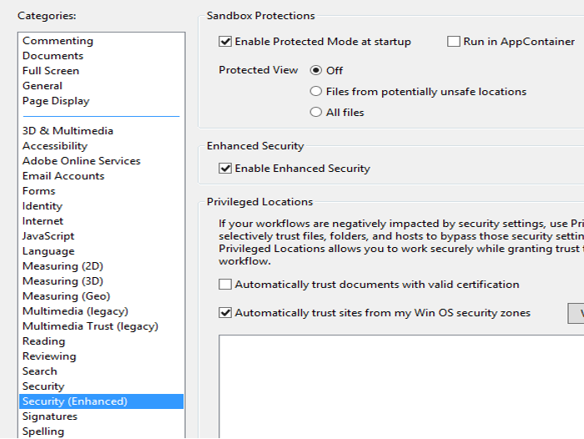
Task: Open the Signatures category
Action: (x=50, y=416)
